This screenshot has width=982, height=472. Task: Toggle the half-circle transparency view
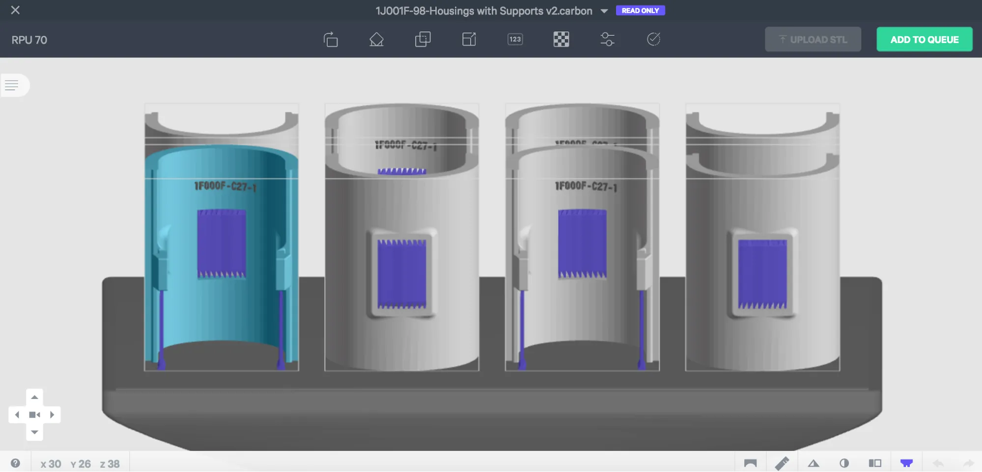point(844,463)
